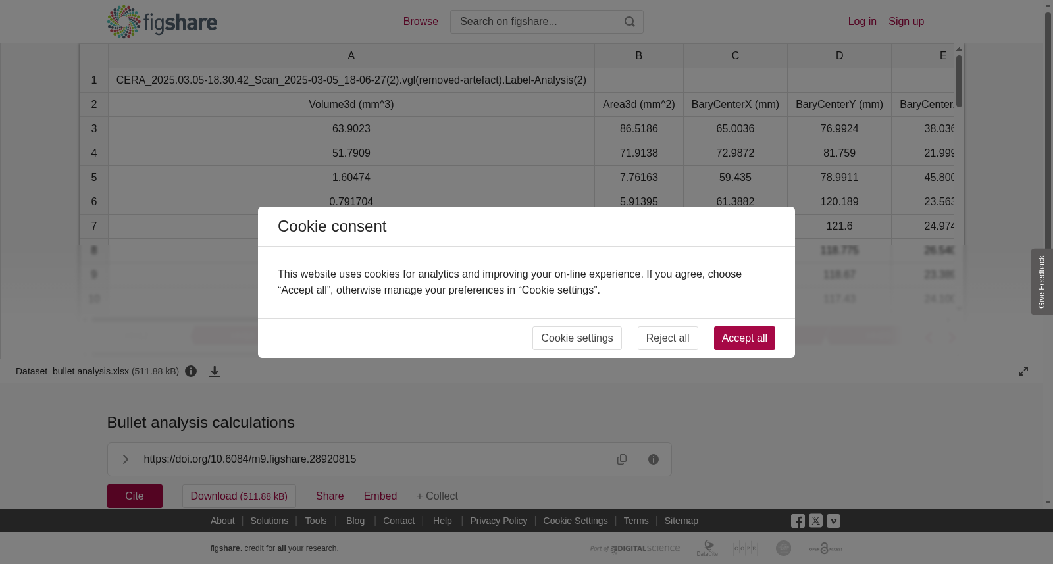This screenshot has width=1053, height=564.
Task: Select cell with value 78.9911
Action: (x=839, y=178)
